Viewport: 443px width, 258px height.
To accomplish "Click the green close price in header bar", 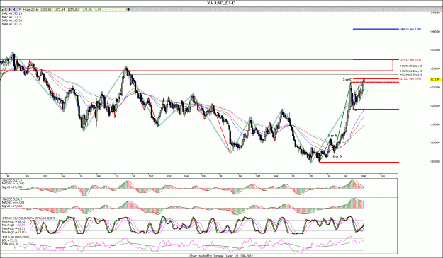I will [86, 9].
